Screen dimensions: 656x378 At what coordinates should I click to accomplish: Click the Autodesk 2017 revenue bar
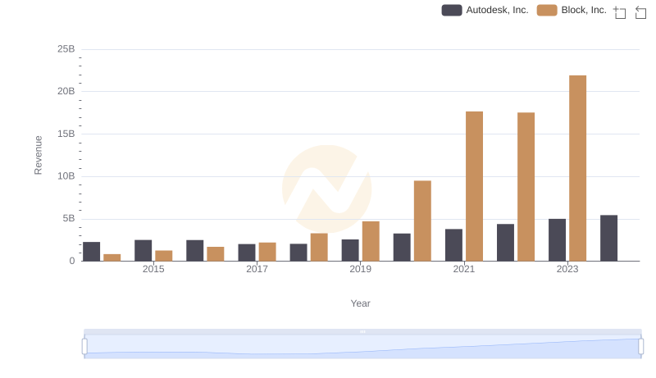(247, 253)
